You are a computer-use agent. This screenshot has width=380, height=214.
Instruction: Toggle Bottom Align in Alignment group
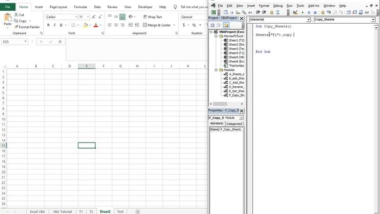(x=122, y=17)
